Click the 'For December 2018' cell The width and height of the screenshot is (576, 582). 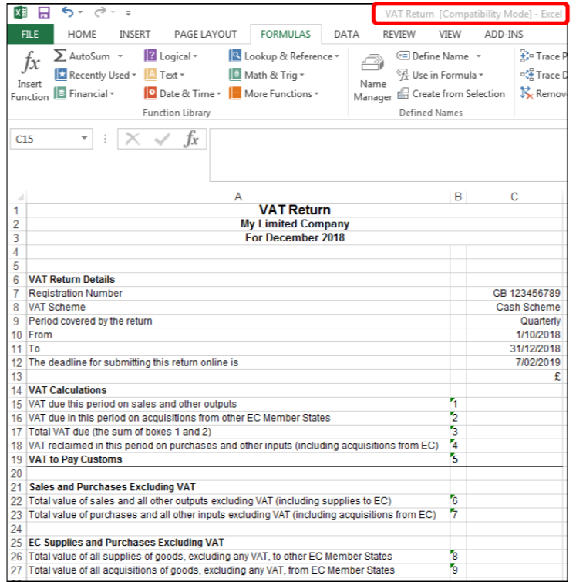coord(295,238)
